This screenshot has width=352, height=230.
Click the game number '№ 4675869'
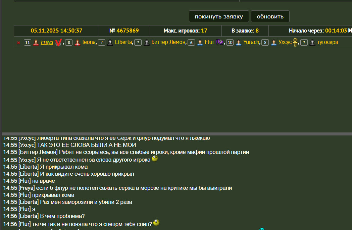coord(124,31)
